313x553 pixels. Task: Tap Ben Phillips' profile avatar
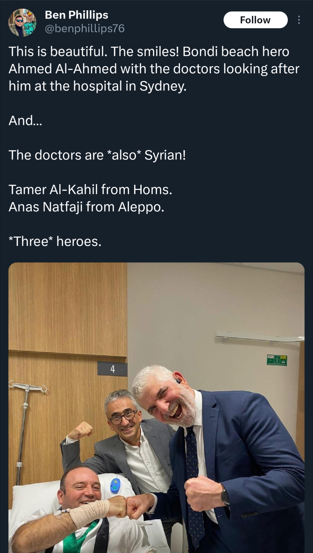[23, 22]
